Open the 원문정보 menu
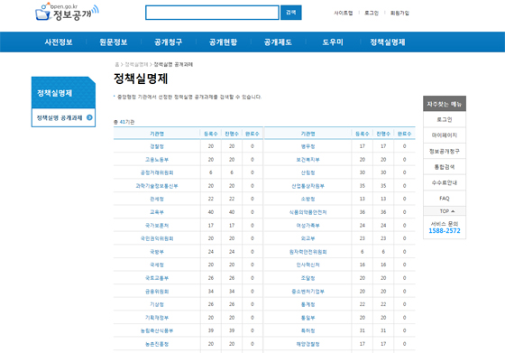The width and height of the screenshot is (505, 353). pyautogui.click(x=114, y=42)
